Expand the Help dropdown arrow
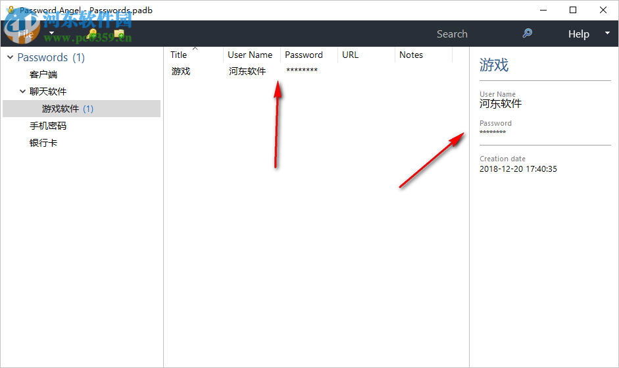Viewport: 619px width, 368px height. coord(607,33)
